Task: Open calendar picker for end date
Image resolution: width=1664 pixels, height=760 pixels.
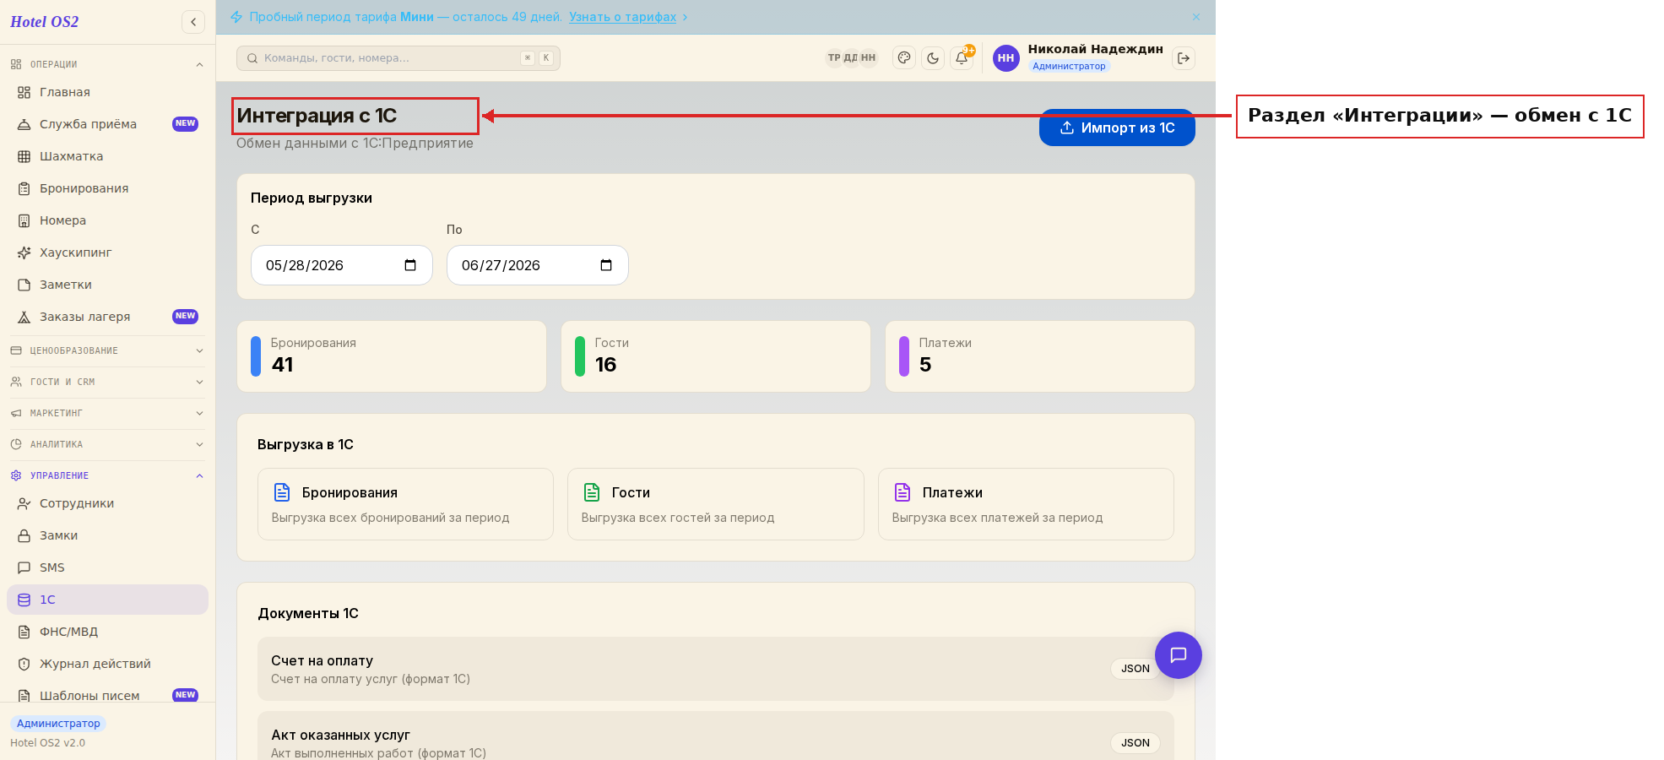Action: coord(606,265)
